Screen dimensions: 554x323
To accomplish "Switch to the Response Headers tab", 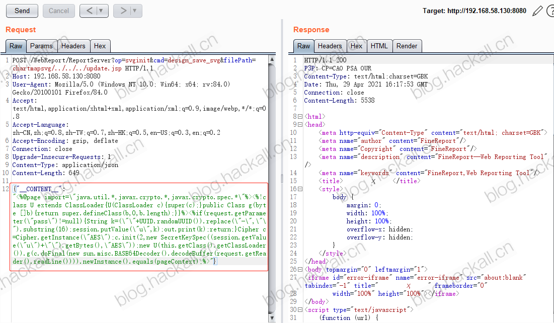I will point(330,46).
